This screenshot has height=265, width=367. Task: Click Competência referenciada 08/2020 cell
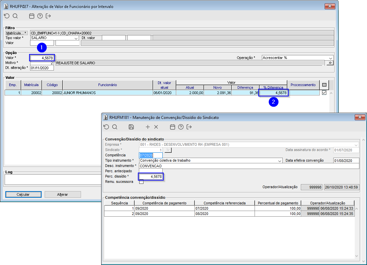tap(224, 214)
